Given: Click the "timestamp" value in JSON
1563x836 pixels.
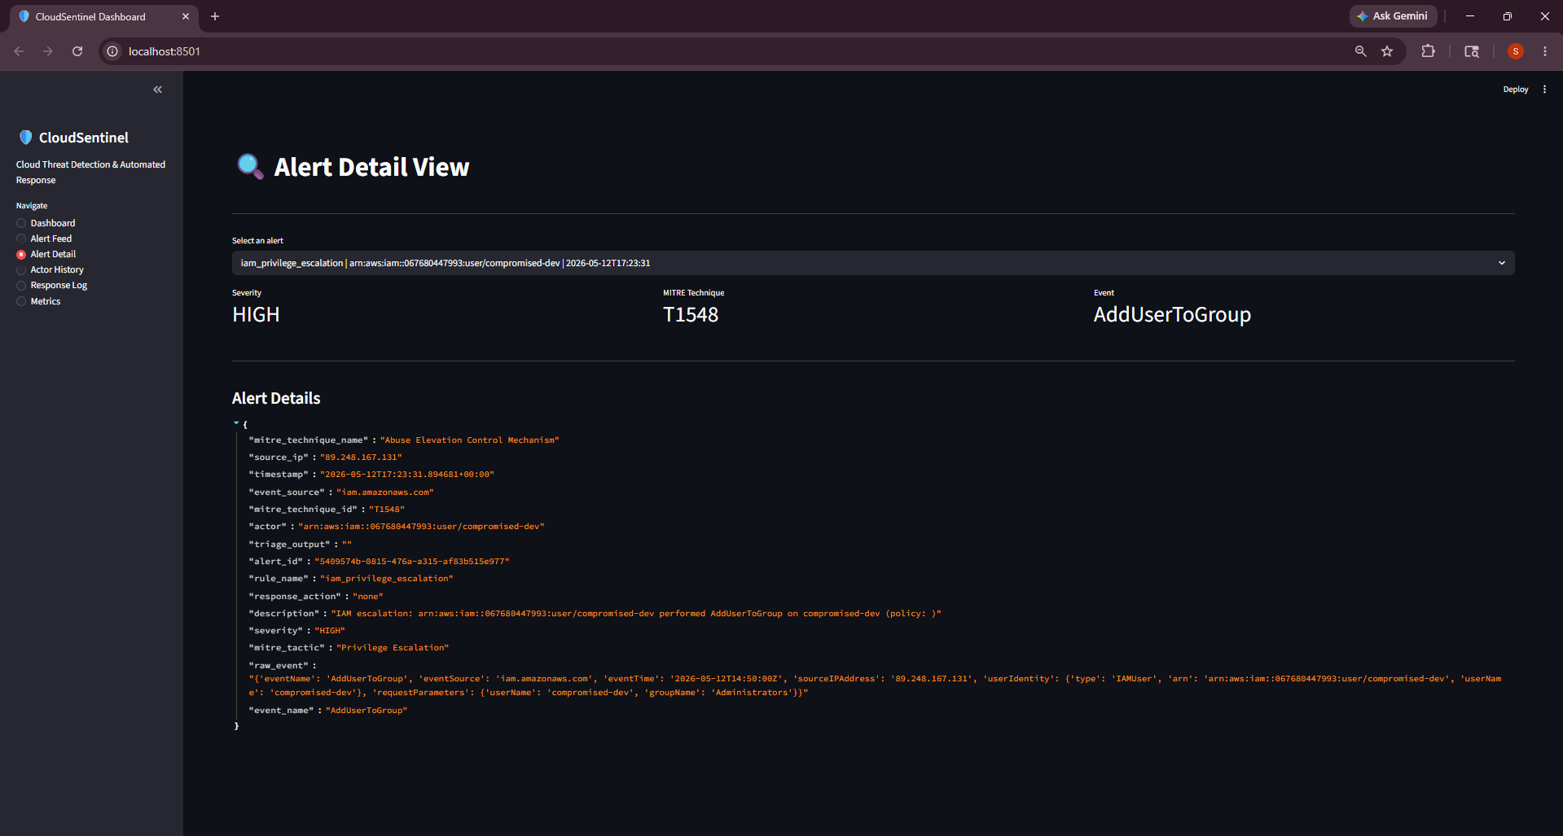Looking at the screenshot, I should click(407, 475).
